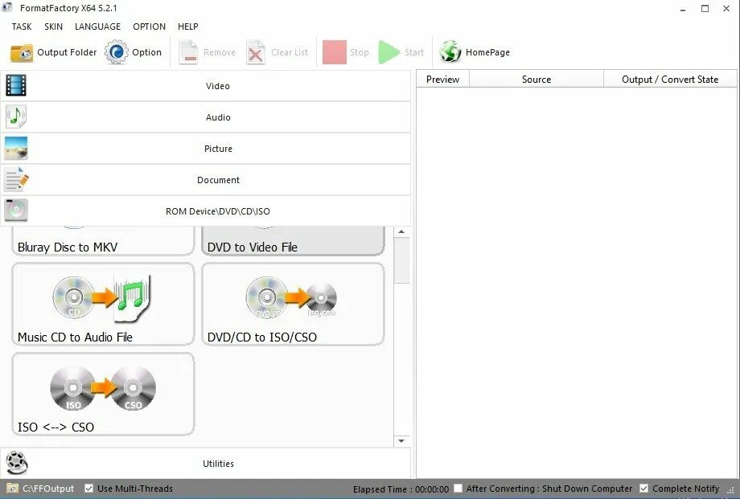
Task: Click the scroll down arrow in tile list
Action: [x=401, y=441]
